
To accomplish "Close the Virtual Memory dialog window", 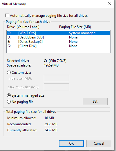I will [110, 4].
